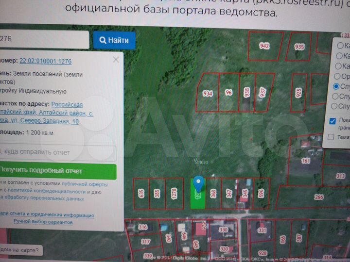Open the address link ending ул. Северо-Западная, 10
Screen dimensions: 350x262
click(46, 113)
